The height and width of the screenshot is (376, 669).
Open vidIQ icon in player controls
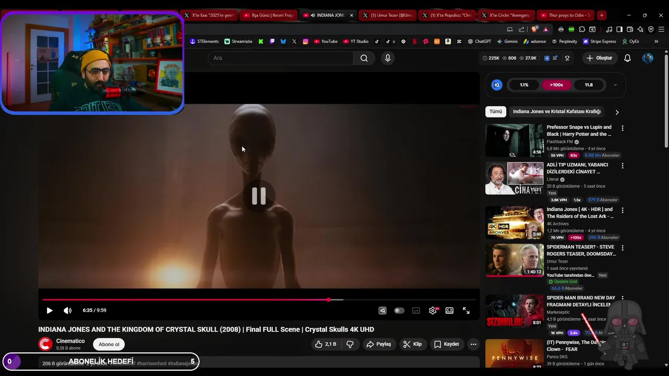(383, 310)
